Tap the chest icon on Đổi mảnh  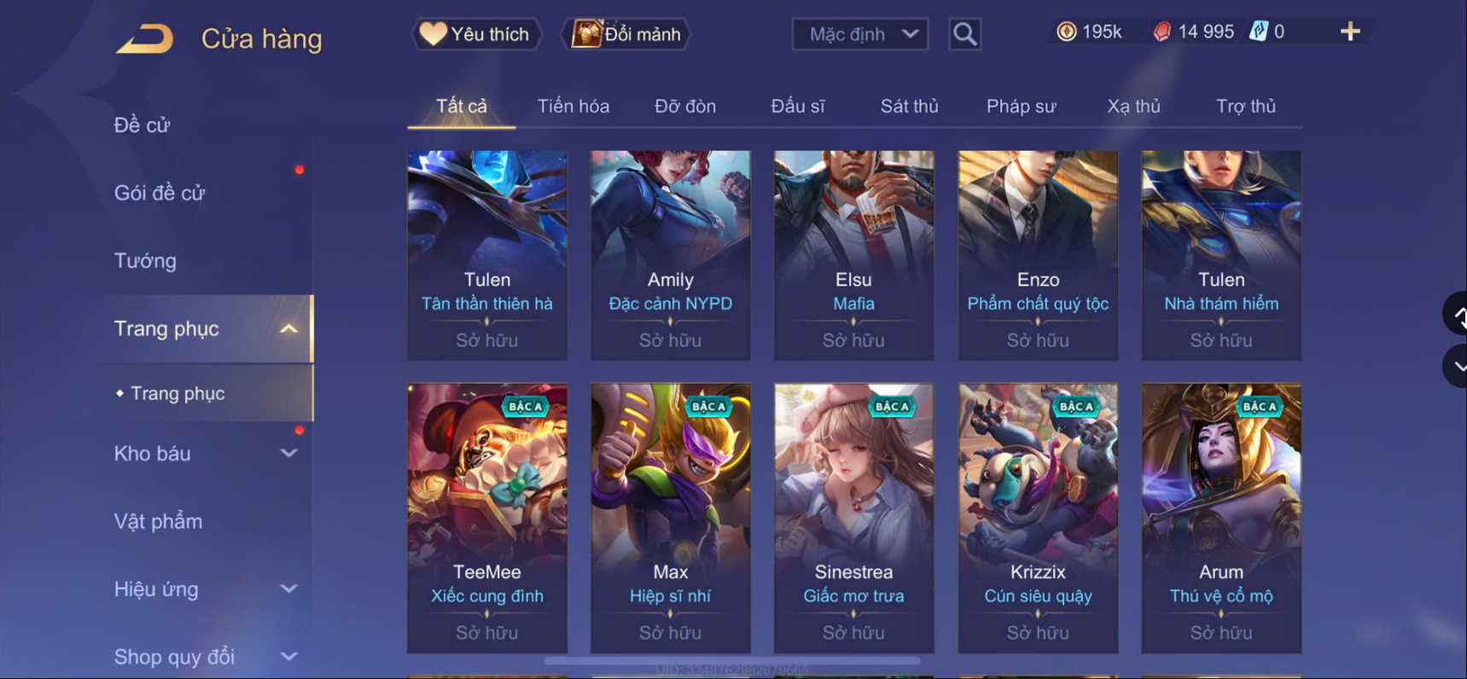(x=586, y=33)
